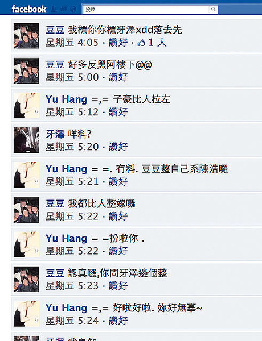
Task: Open the messages icon in header
Action: tap(64, 9)
